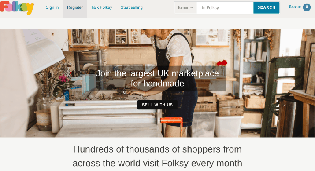This screenshot has height=171, width=315.
Task: Open the Talk Folksy link
Action: [102, 7]
